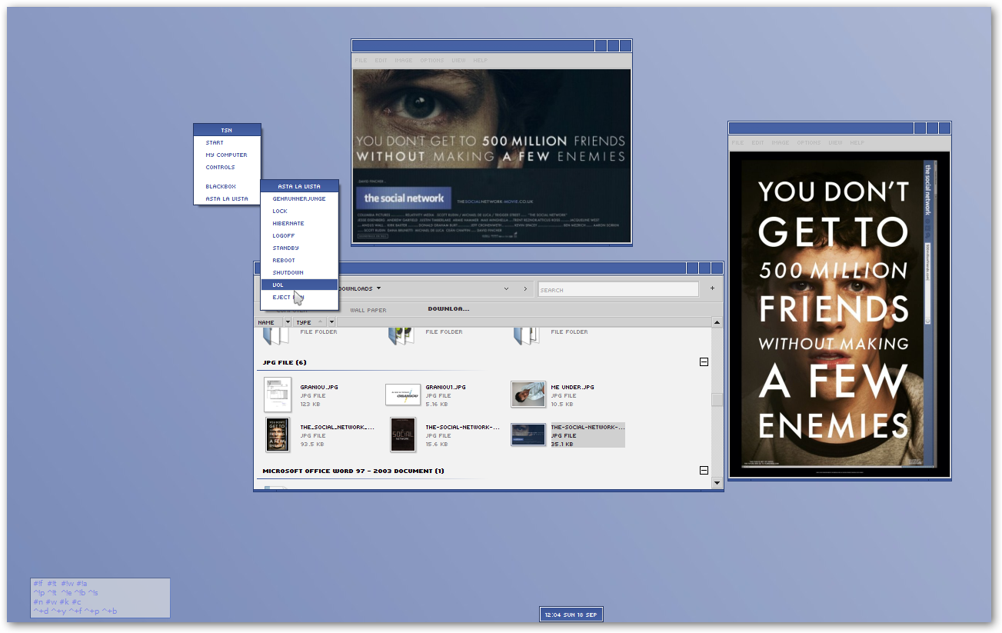Open EDIT menu in banner image viewer

[381, 60]
